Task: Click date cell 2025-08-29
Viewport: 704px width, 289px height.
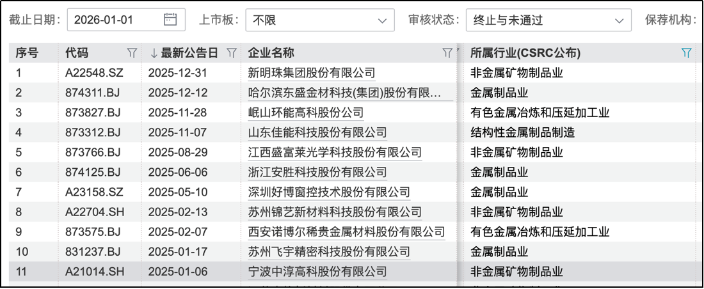Action: (177, 152)
